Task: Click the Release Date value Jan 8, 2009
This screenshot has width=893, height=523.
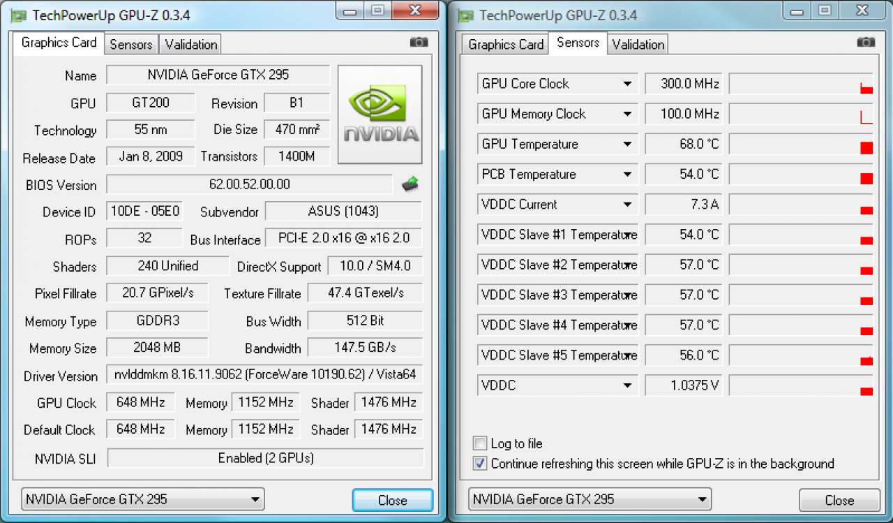Action: (x=150, y=156)
